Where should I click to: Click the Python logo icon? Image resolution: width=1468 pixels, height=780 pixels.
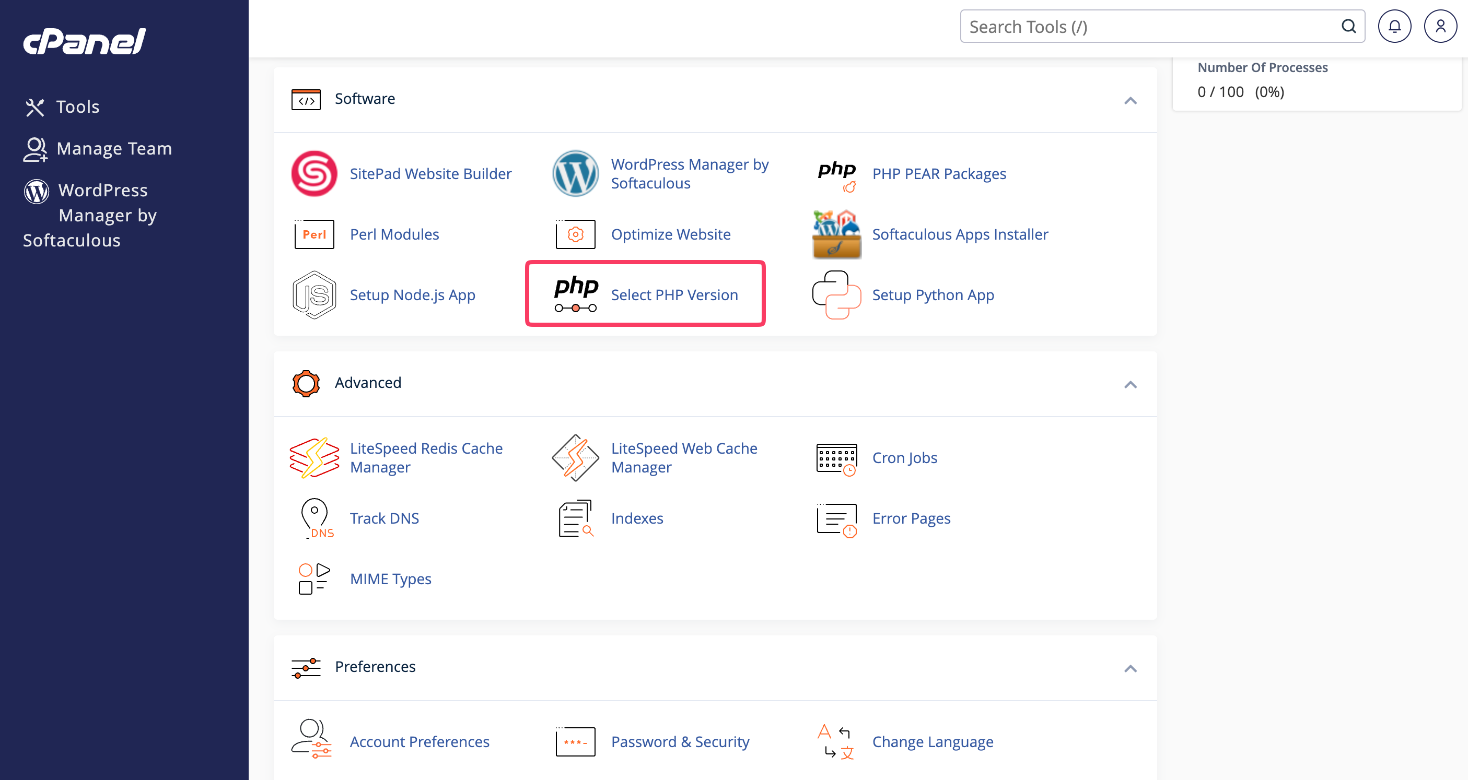836,295
